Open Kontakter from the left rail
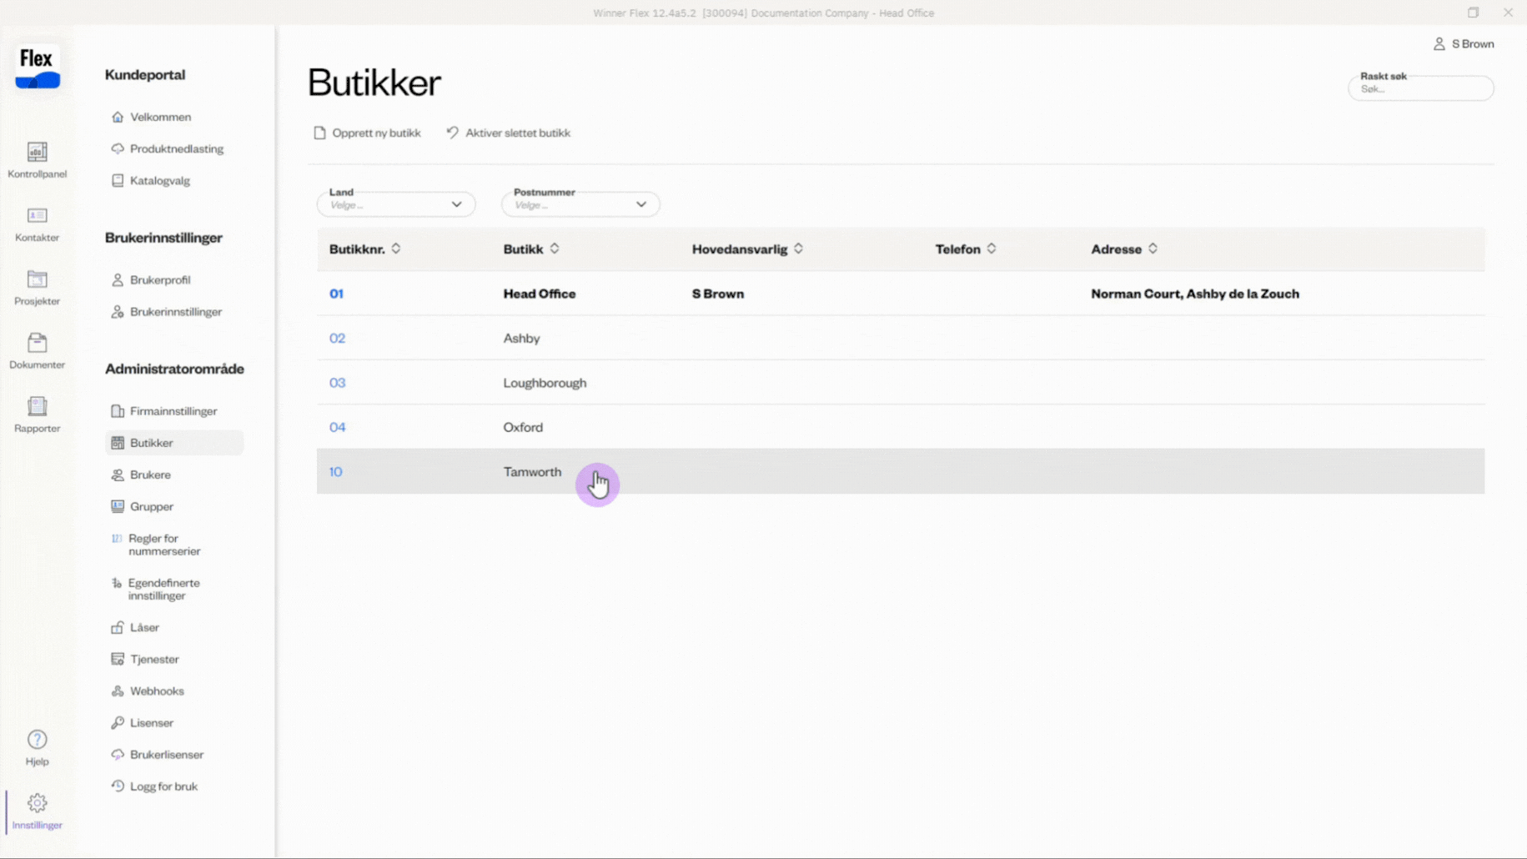 click(x=37, y=217)
